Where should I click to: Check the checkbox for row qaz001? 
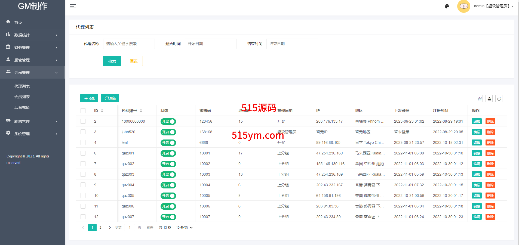(x=83, y=153)
